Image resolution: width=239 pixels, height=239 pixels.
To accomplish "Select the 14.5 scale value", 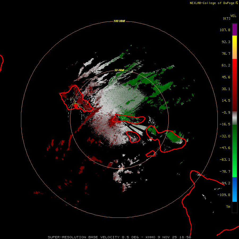I will click(x=226, y=101).
